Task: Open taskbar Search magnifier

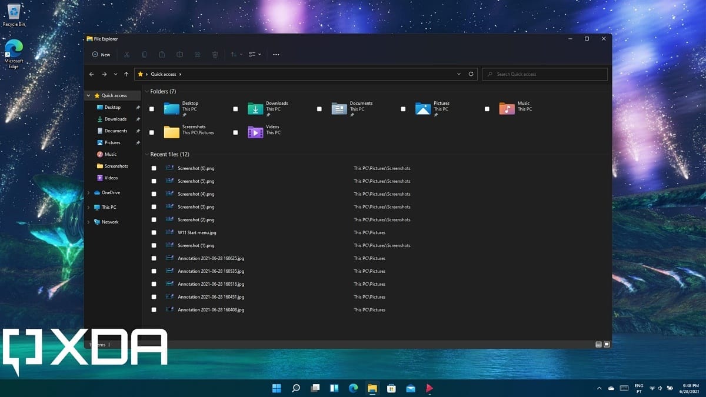Action: coord(296,388)
